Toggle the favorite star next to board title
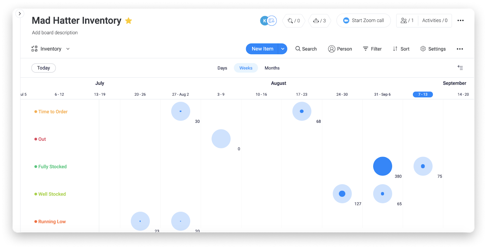This screenshot has height=249, width=487. [129, 21]
